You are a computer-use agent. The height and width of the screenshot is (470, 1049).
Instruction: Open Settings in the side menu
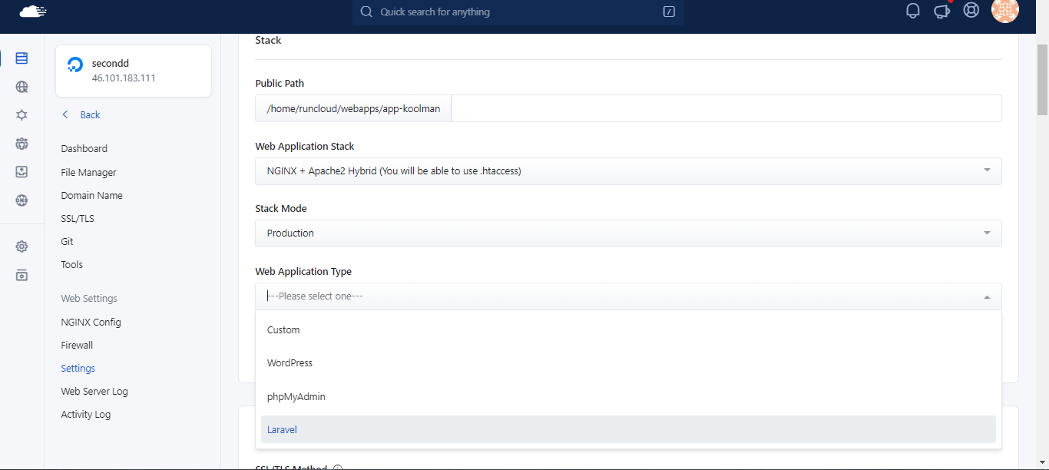[x=78, y=369]
